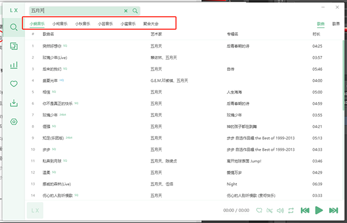The height and width of the screenshot is (223, 347).
Task: Click album 人生海海
Action: point(234,92)
